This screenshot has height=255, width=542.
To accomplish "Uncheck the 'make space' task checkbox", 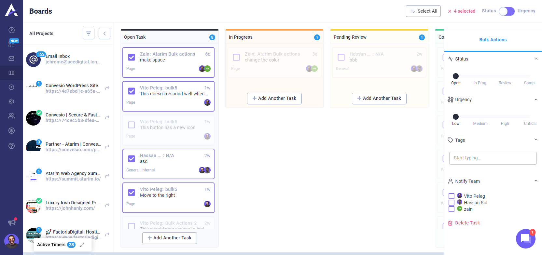I will pyautogui.click(x=132, y=57).
